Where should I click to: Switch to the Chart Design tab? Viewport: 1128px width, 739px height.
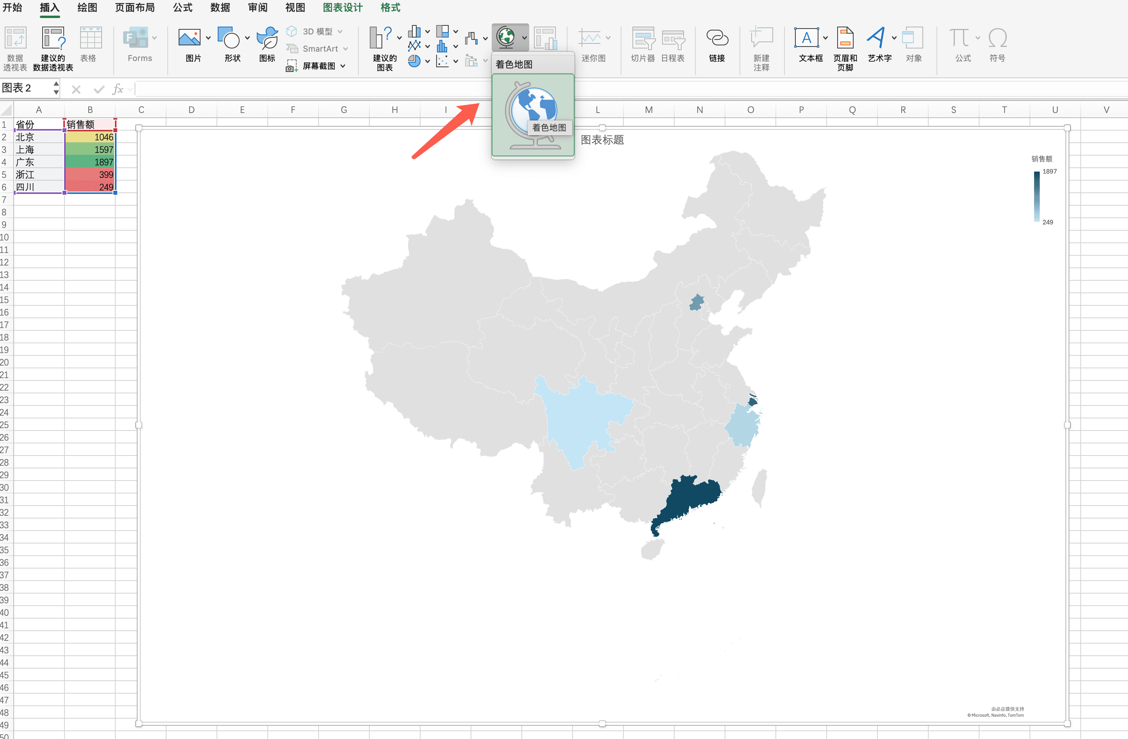(342, 7)
